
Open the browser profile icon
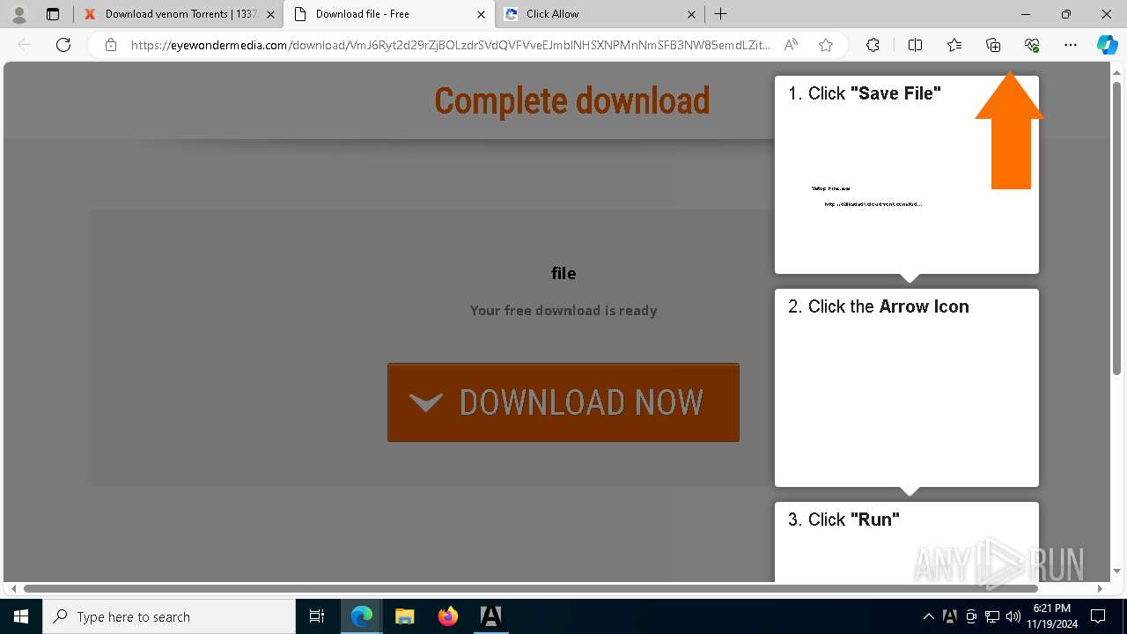coord(18,14)
